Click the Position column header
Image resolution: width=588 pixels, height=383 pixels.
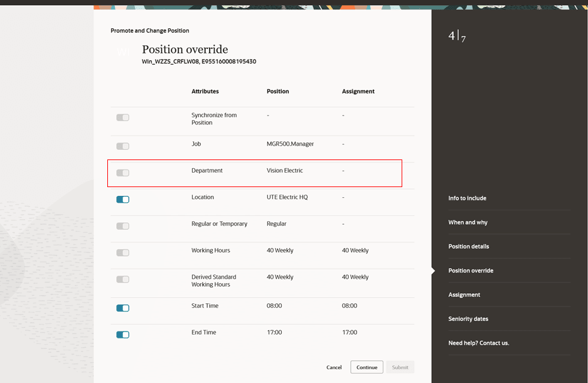tap(278, 92)
